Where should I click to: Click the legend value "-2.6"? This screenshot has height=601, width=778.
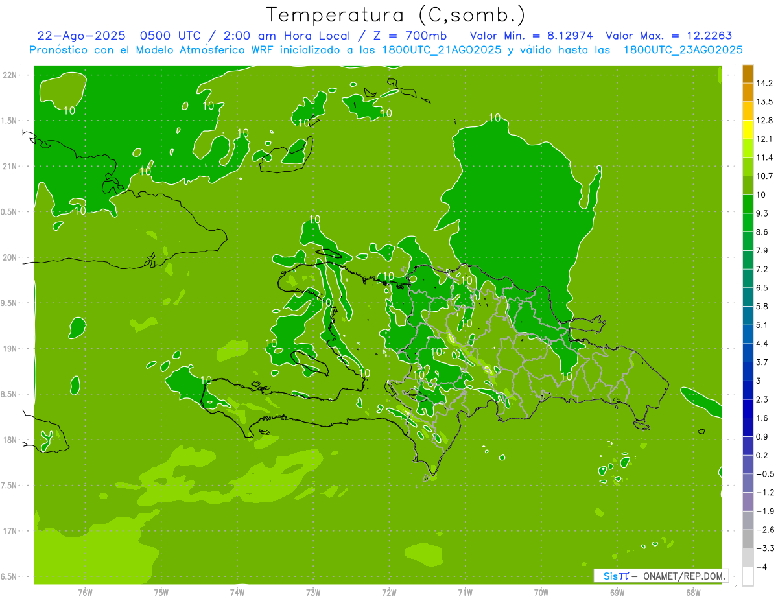coord(764,530)
